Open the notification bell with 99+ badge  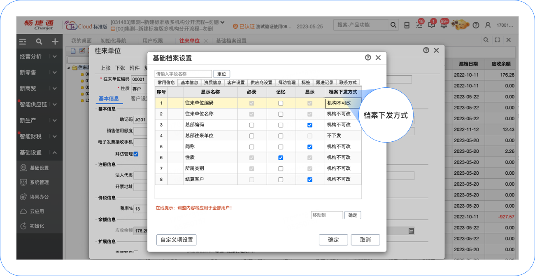pyautogui.click(x=444, y=25)
